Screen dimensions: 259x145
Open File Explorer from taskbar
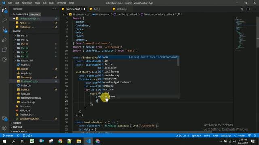click(79, 141)
